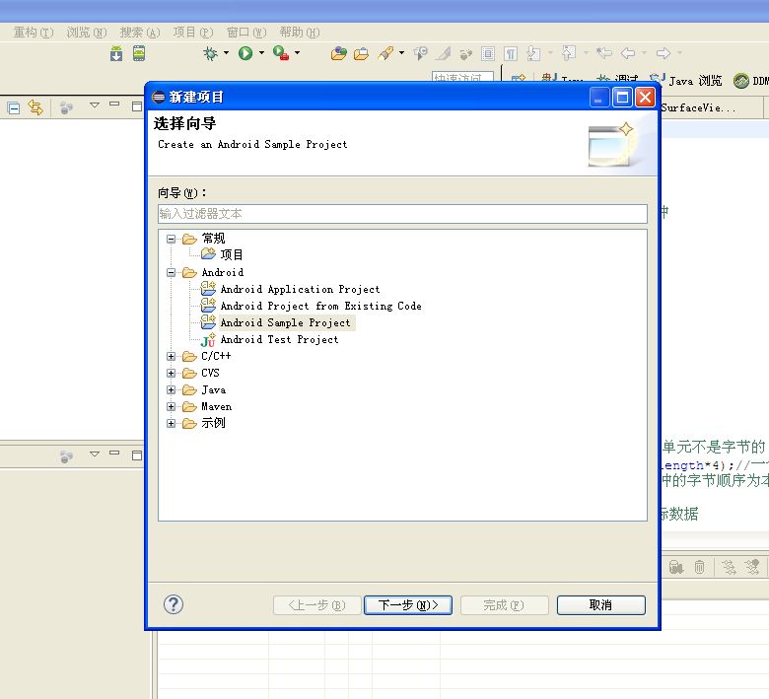Click the Forward navigation arrow in toolbar

pyautogui.click(x=664, y=53)
